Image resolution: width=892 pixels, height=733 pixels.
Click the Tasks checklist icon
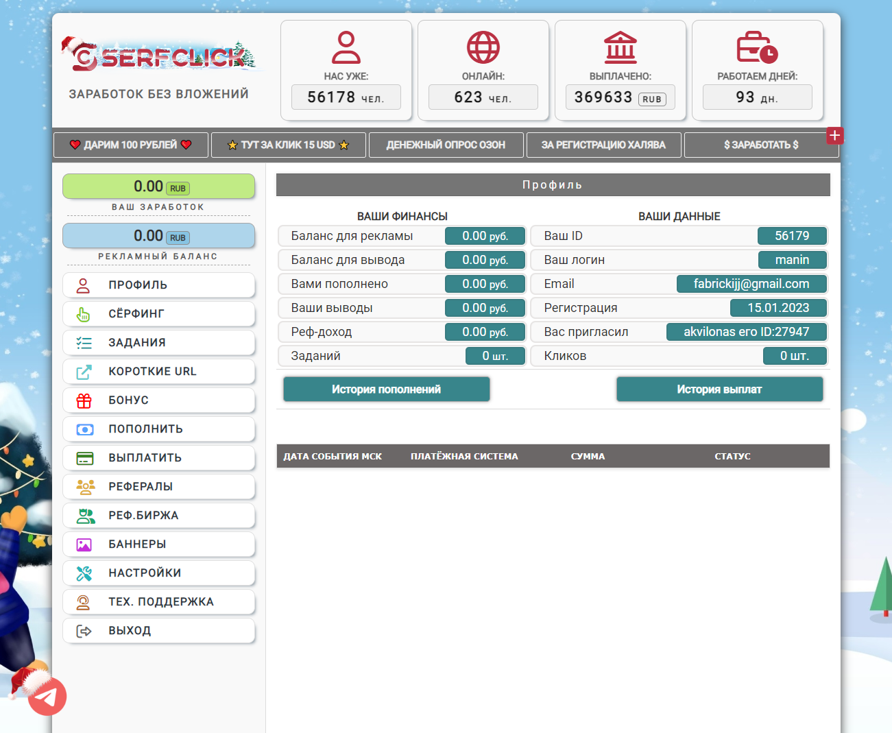84,343
